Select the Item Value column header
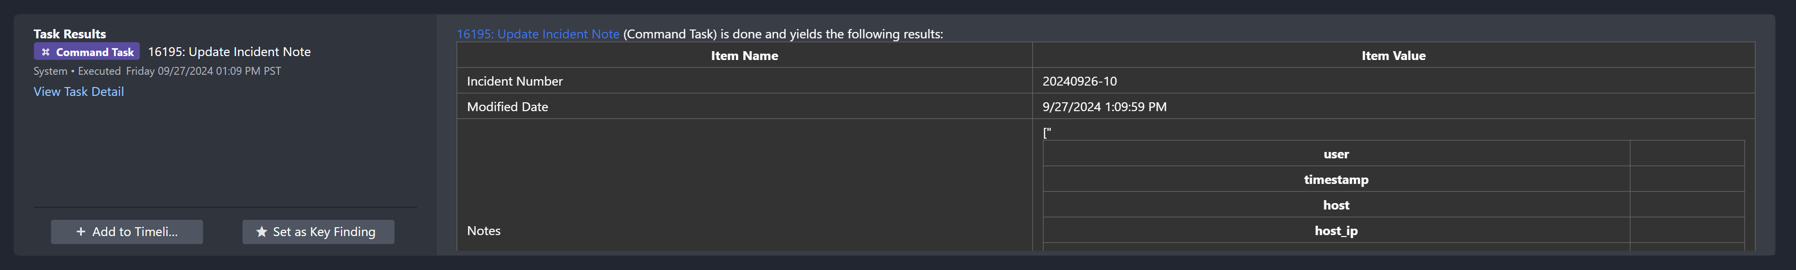 tap(1393, 56)
